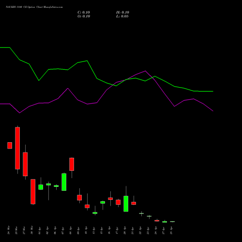The width and height of the screenshot is (242, 242).
Task: Click the 25 Mar date label
Action: [x=16, y=230]
